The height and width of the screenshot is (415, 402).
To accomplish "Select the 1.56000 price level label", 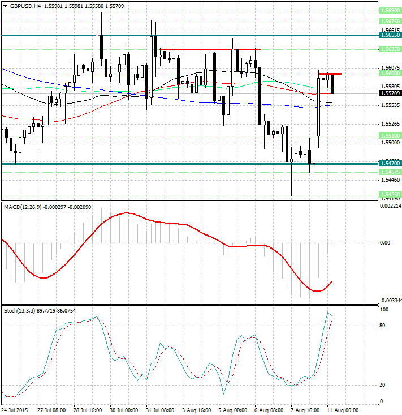I will tap(390, 74).
